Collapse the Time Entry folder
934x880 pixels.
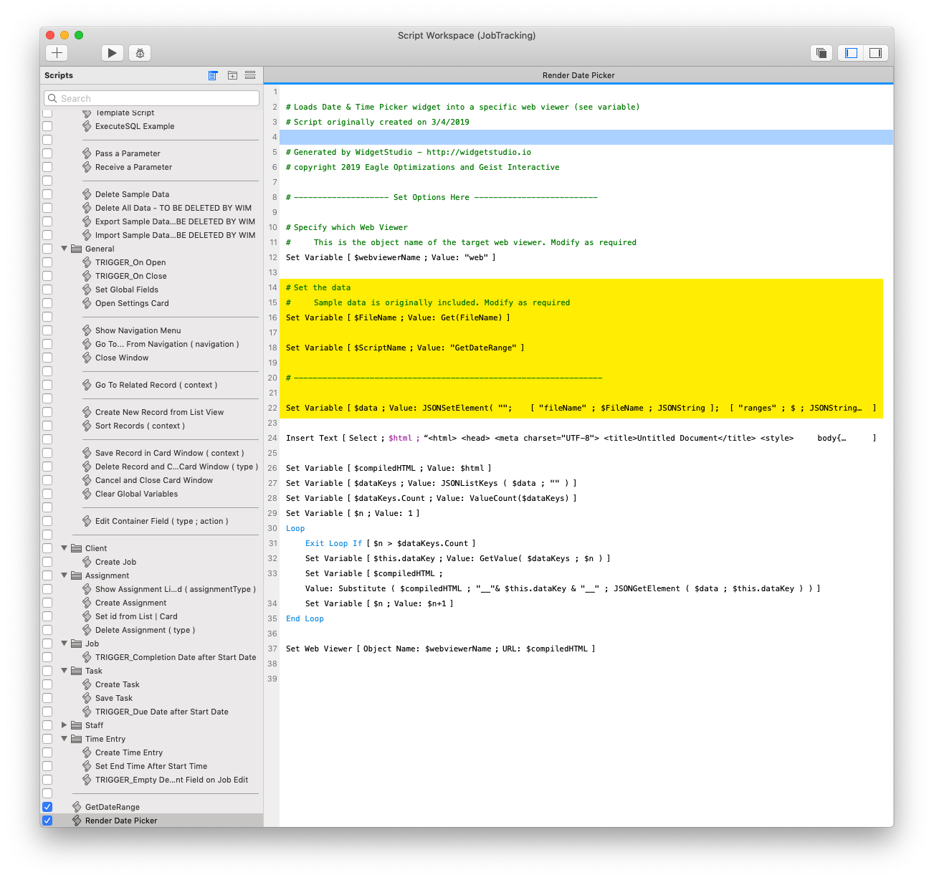point(64,739)
